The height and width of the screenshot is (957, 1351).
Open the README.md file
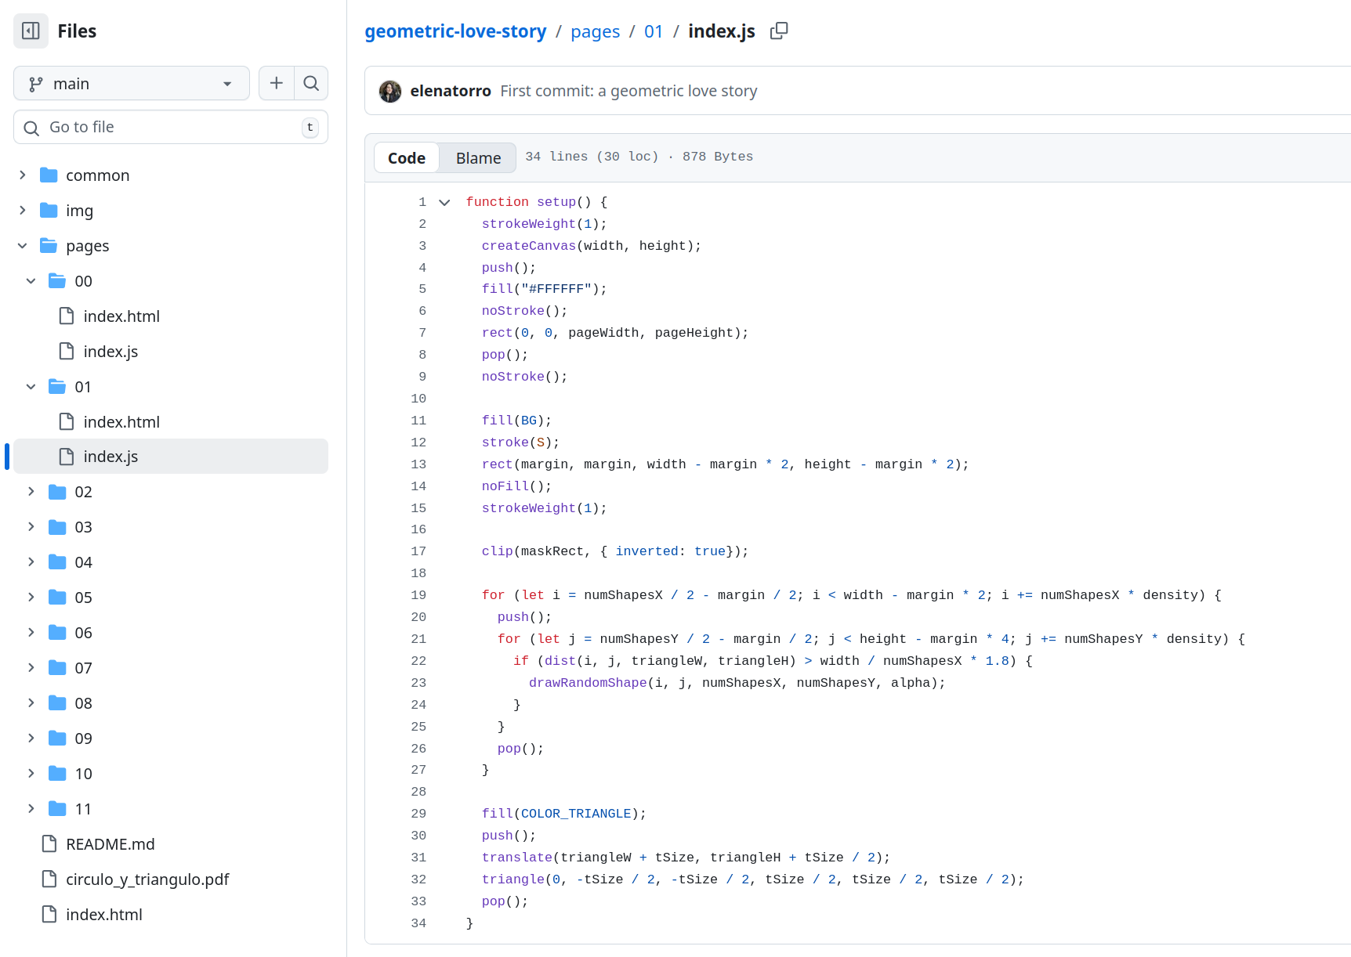(110, 844)
